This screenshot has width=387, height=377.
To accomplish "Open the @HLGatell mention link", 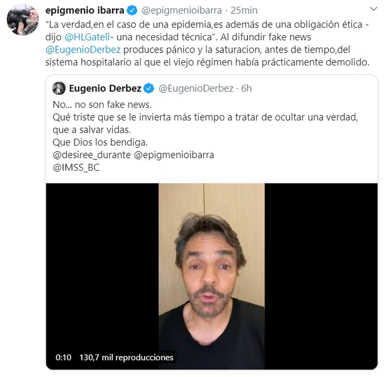I will pos(87,37).
